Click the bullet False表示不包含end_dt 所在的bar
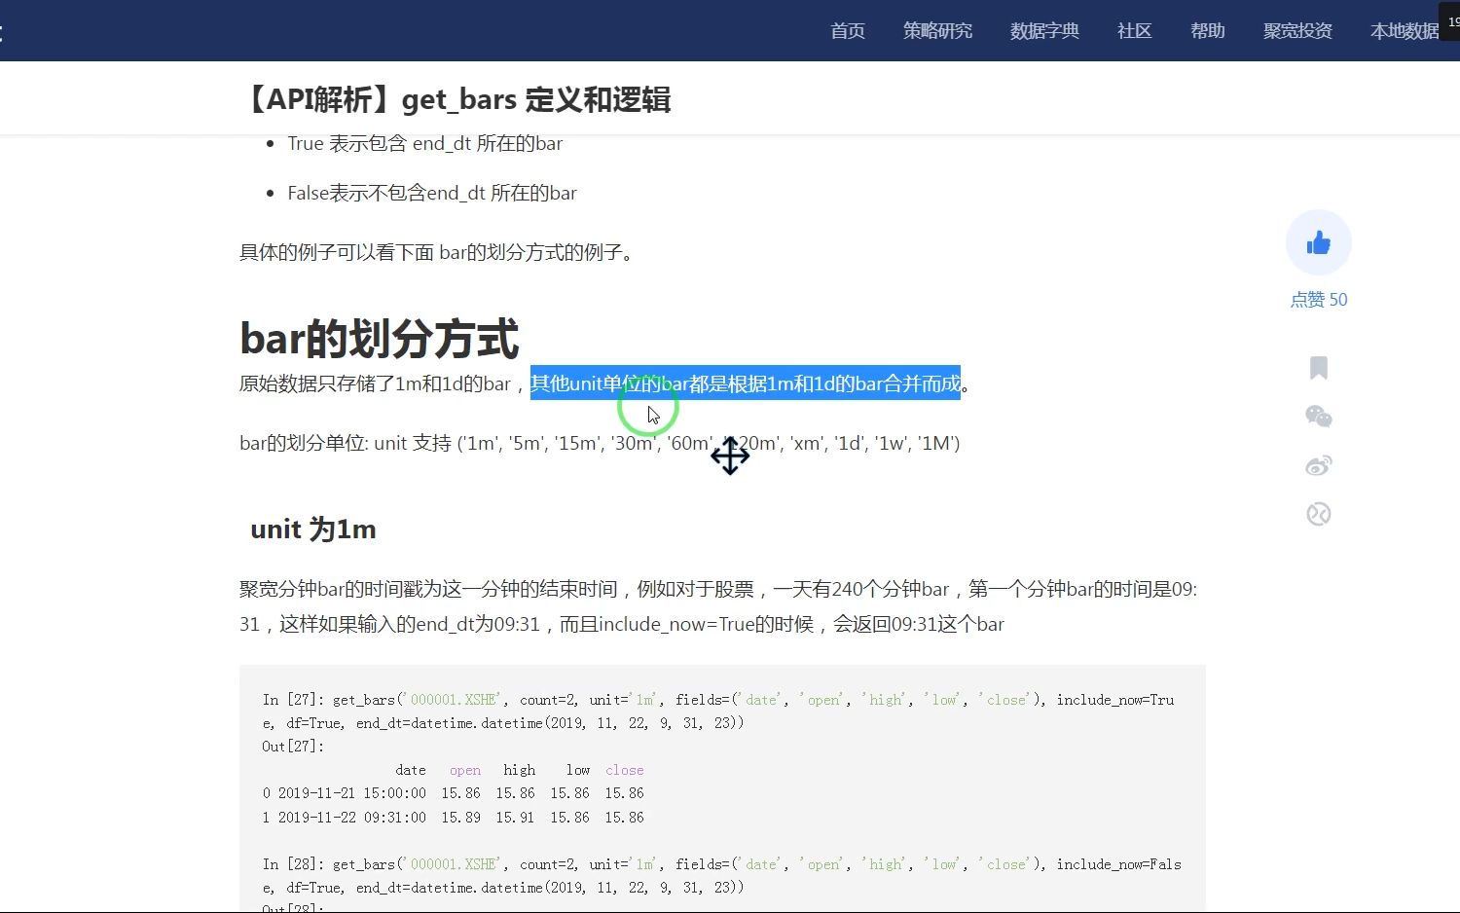The image size is (1460, 913). click(x=432, y=193)
